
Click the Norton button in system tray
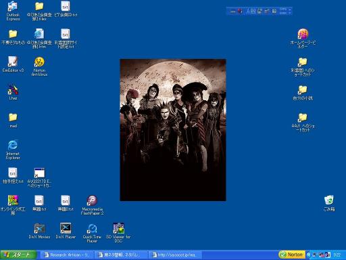coord(292,255)
